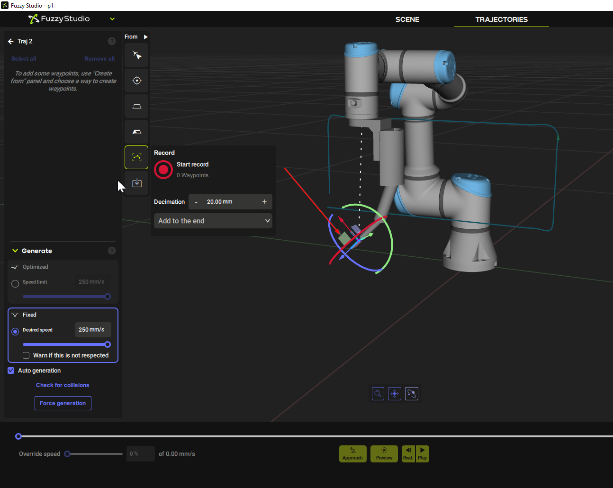Select the pan viewport control
Screen dimensions: 613x488
(395, 393)
